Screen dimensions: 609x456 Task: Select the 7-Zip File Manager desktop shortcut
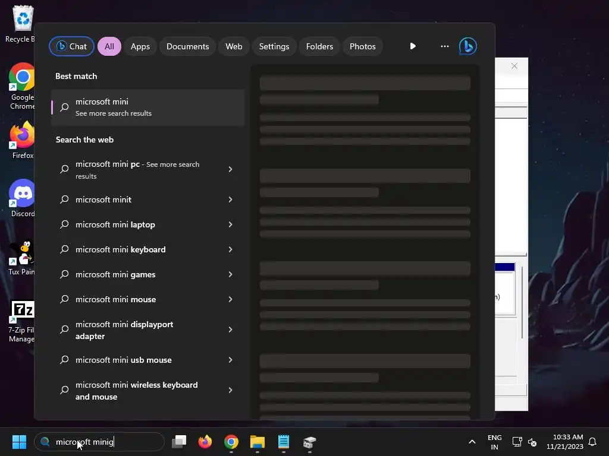(22, 322)
